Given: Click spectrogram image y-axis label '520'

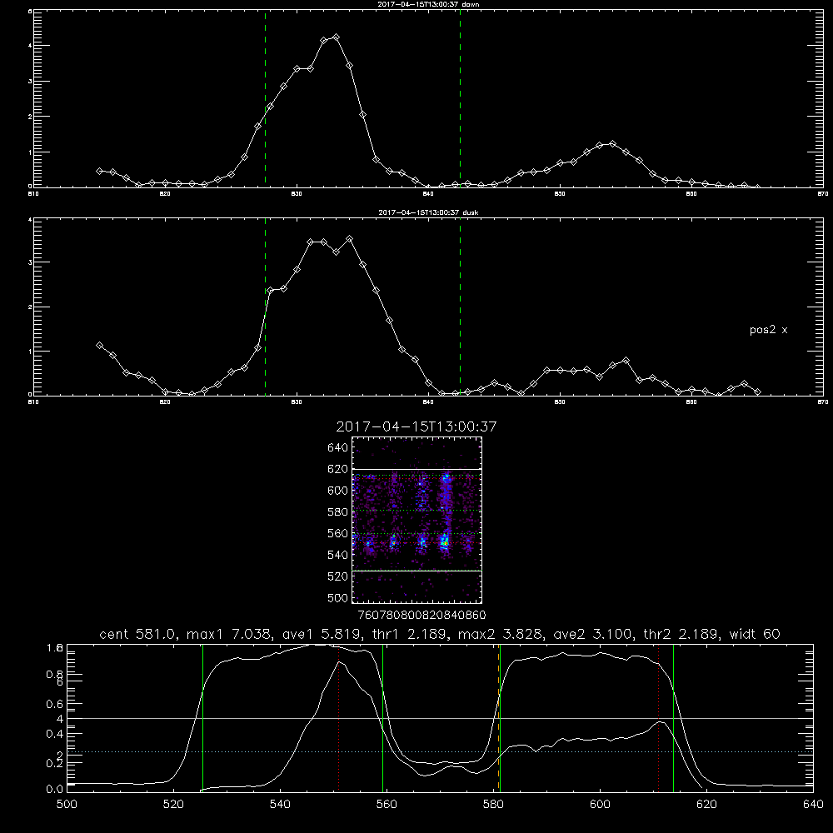Looking at the screenshot, I should click(x=338, y=576).
